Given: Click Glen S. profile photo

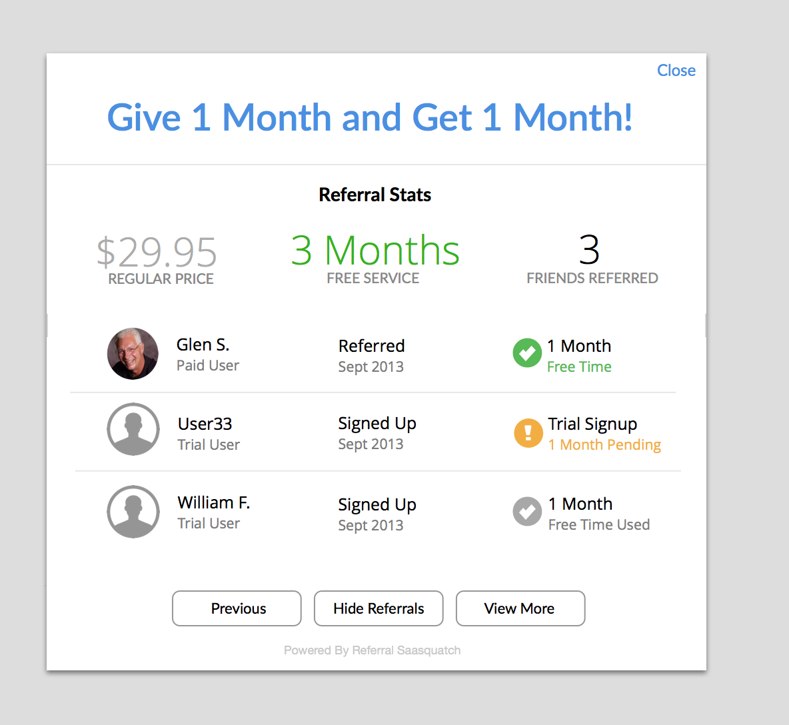Looking at the screenshot, I should point(133,354).
